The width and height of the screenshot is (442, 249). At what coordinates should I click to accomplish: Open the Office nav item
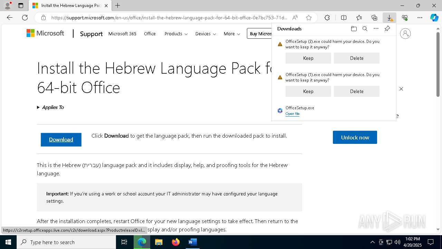[150, 34]
